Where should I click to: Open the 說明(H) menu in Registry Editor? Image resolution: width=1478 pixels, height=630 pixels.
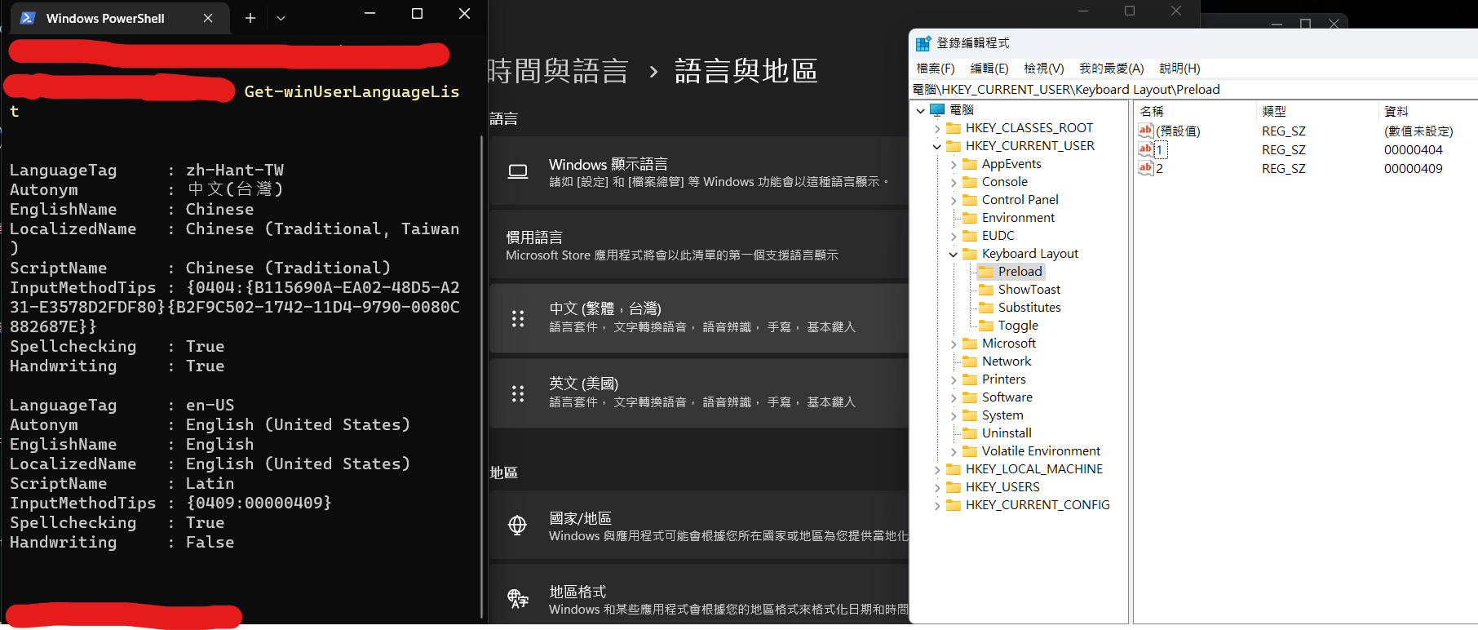1179,69
